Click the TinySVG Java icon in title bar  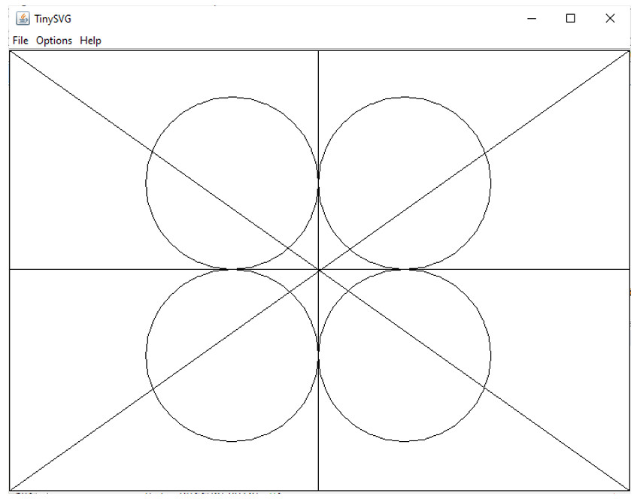pos(23,19)
